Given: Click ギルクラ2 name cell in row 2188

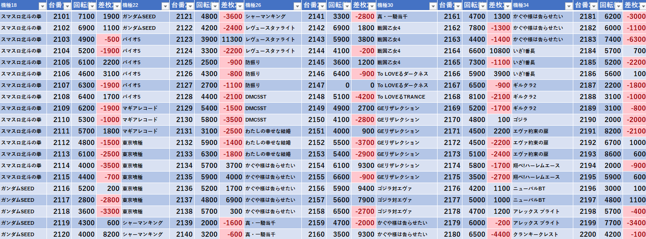Looking at the screenshot, I should (x=542, y=97).
